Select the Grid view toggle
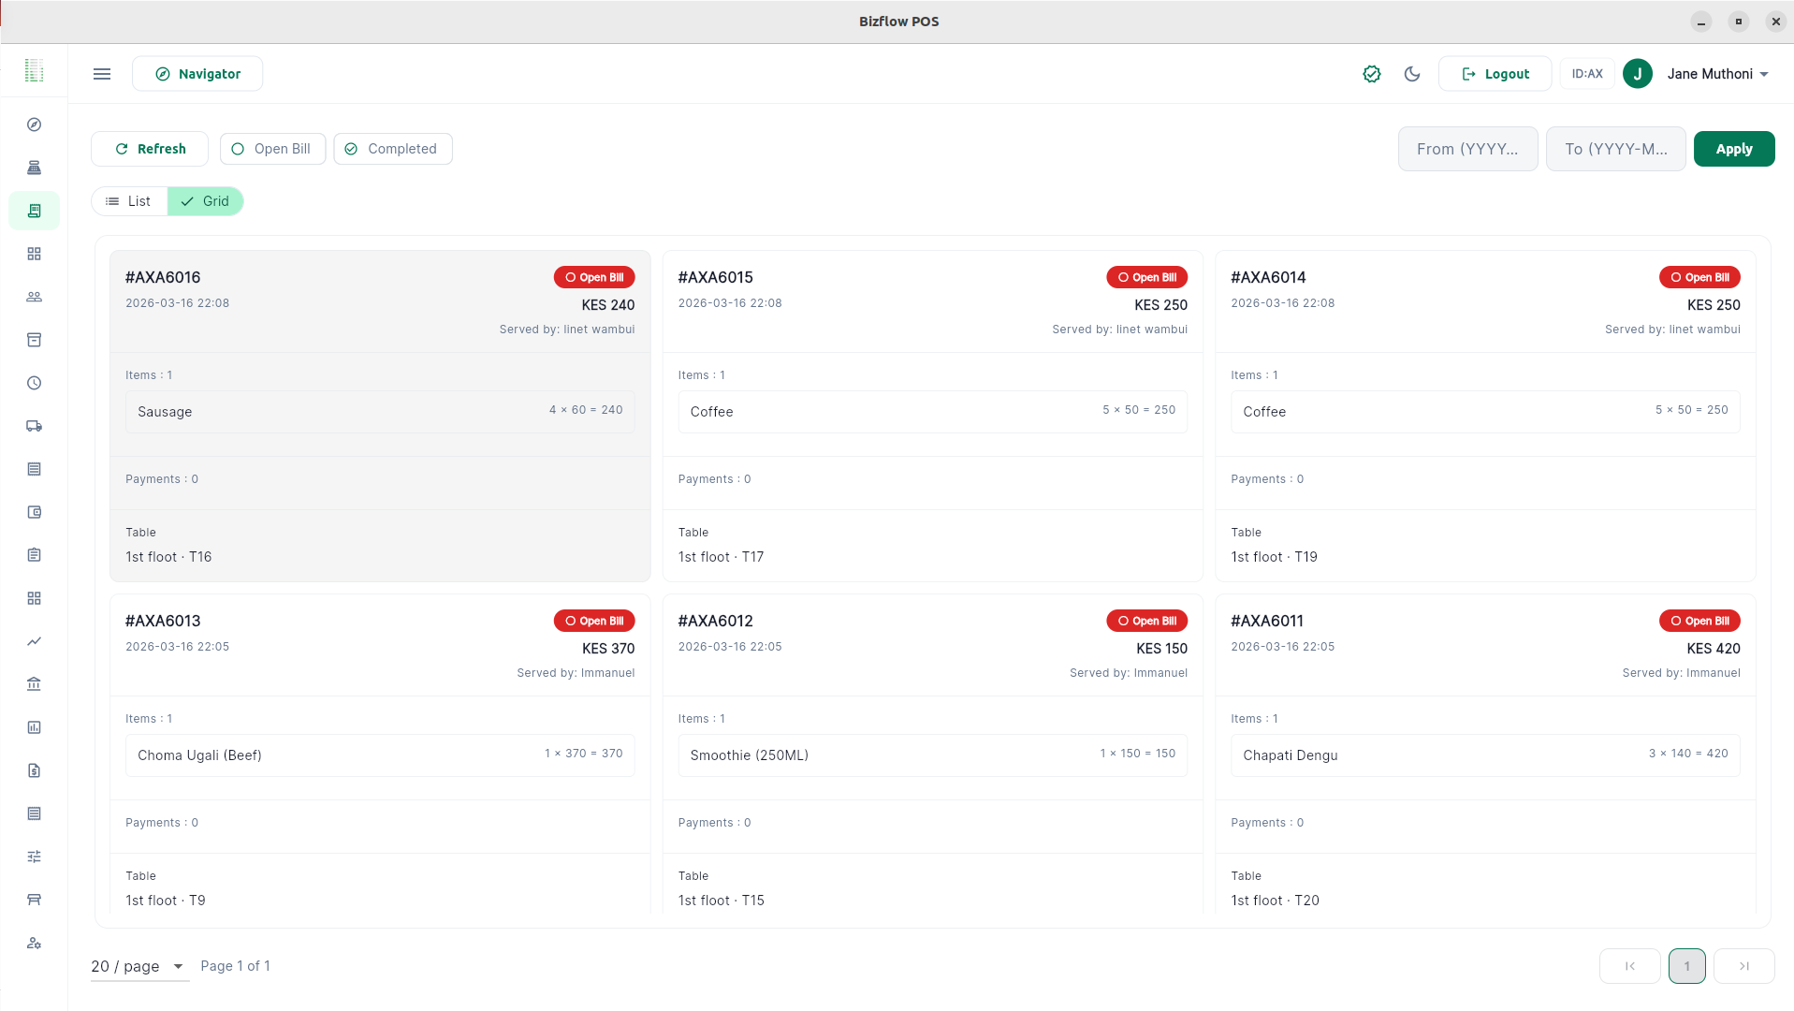Viewport: 1794px width, 1011px height. [x=206, y=201]
